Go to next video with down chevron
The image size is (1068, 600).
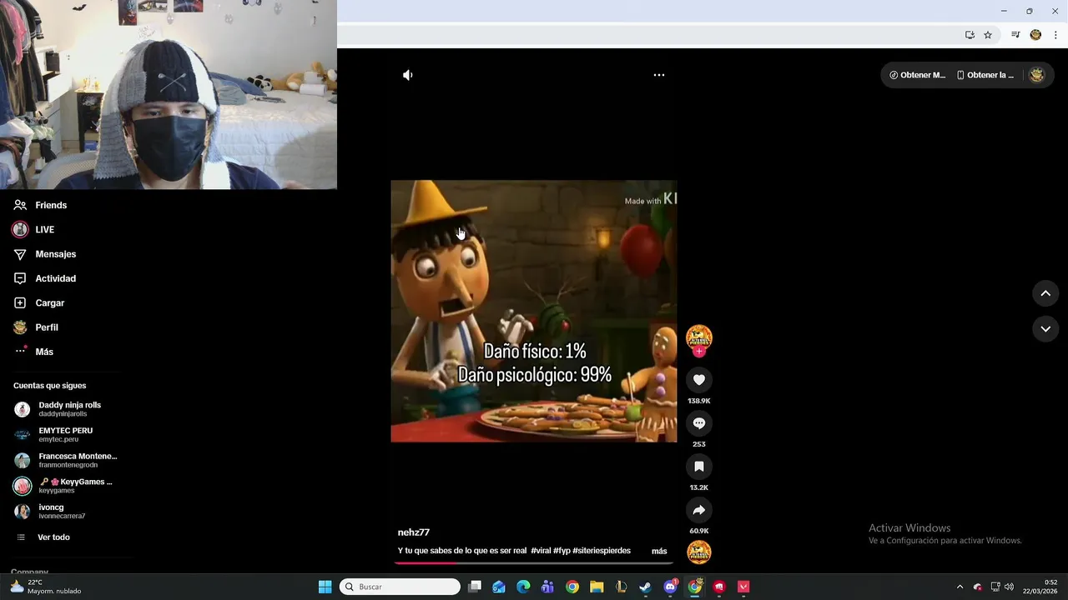[x=1045, y=329]
